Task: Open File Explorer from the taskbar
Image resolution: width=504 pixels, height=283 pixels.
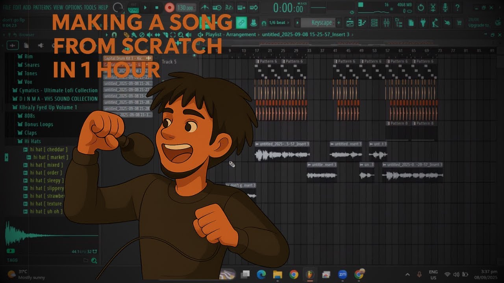Action: tap(278, 274)
